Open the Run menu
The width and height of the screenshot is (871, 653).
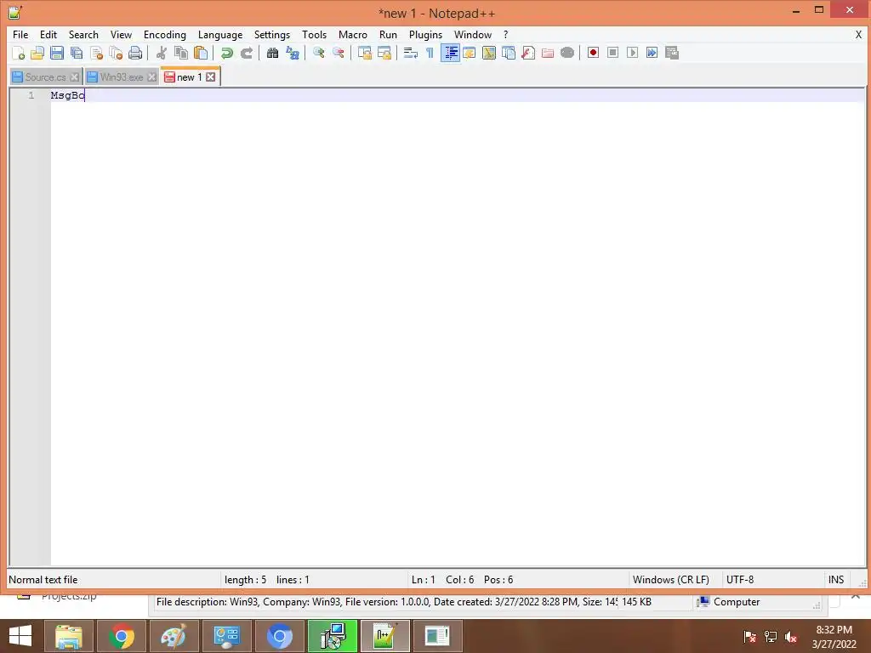tap(388, 34)
